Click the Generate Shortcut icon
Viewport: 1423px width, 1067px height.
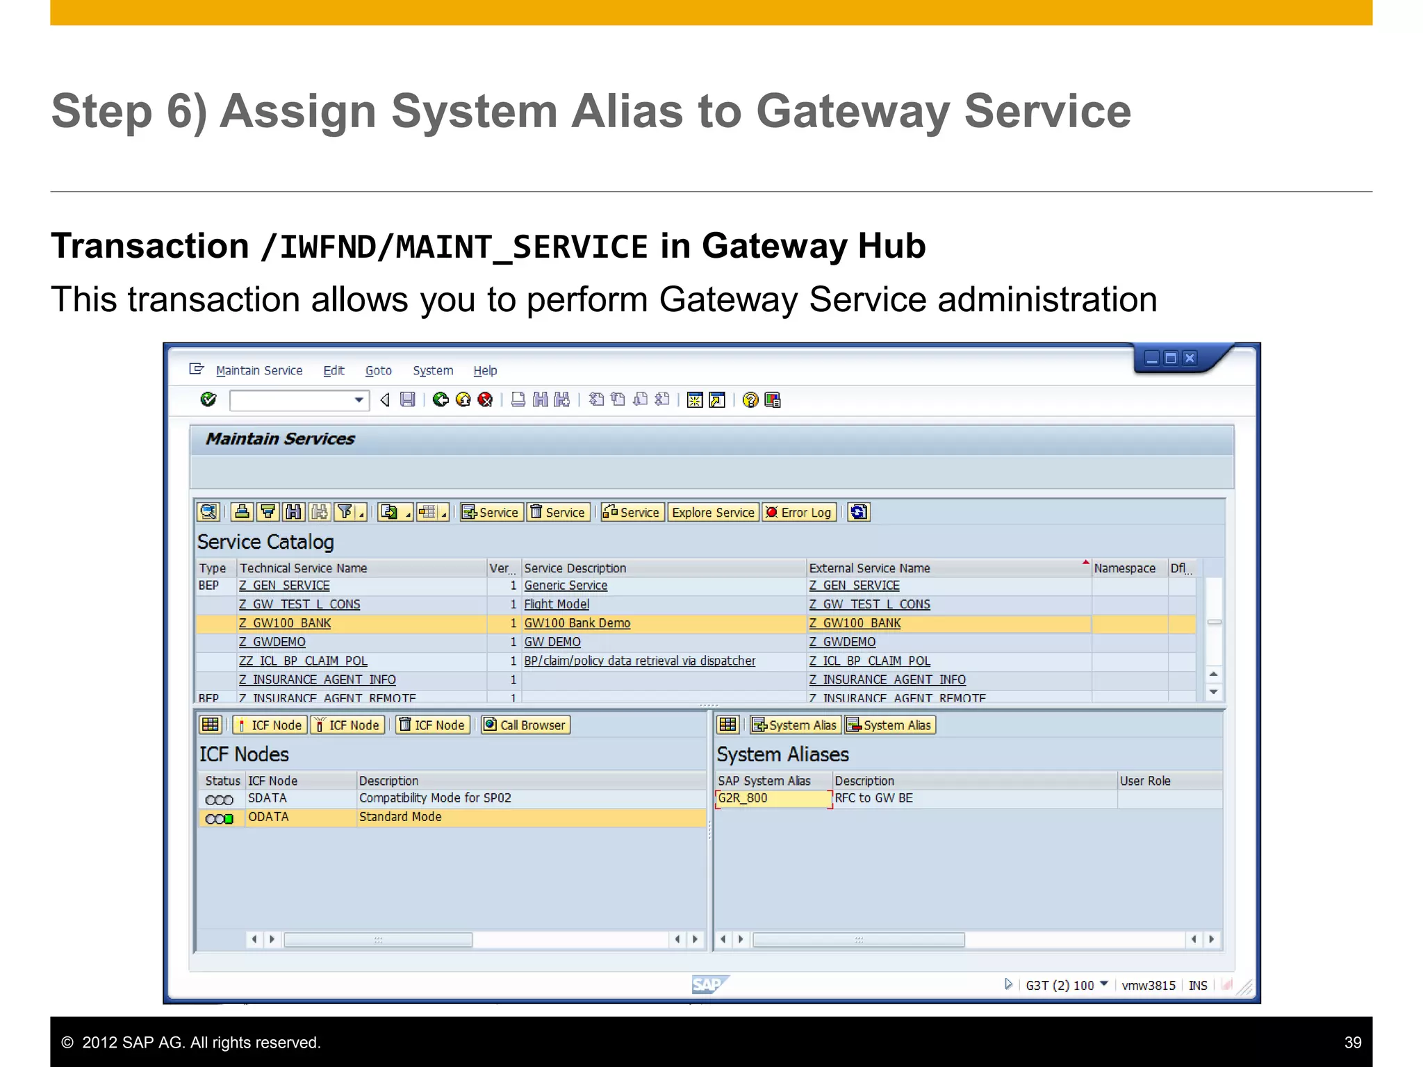717,400
